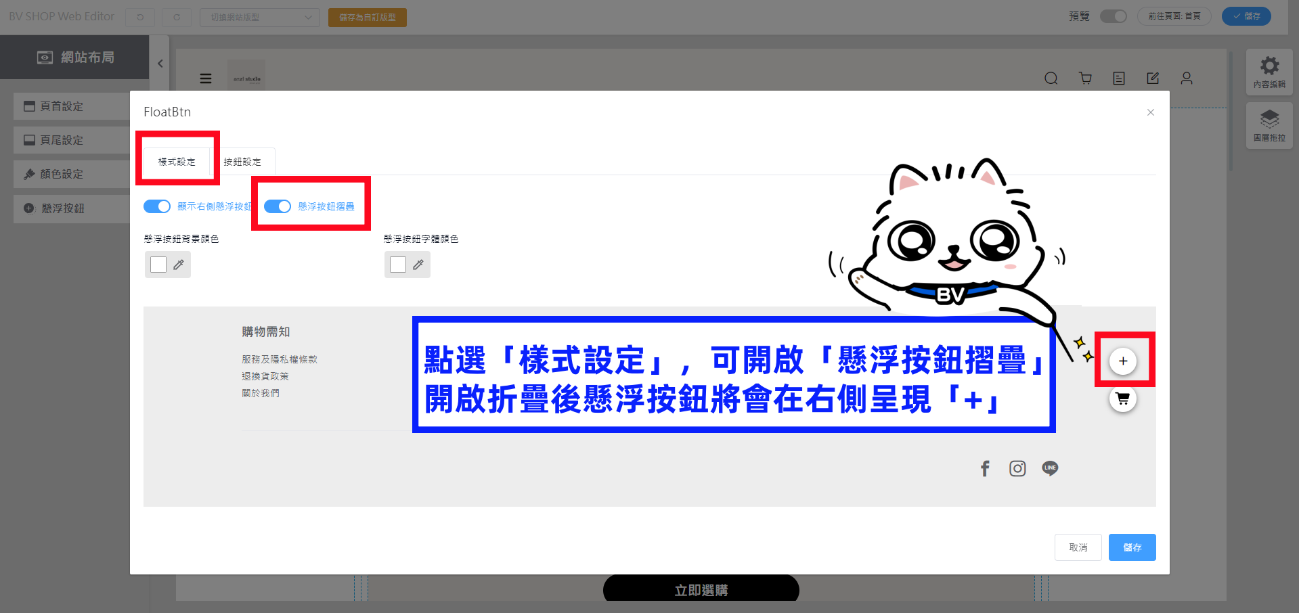
Task: Click 儲存為自訂版型 button
Action: pyautogui.click(x=368, y=17)
